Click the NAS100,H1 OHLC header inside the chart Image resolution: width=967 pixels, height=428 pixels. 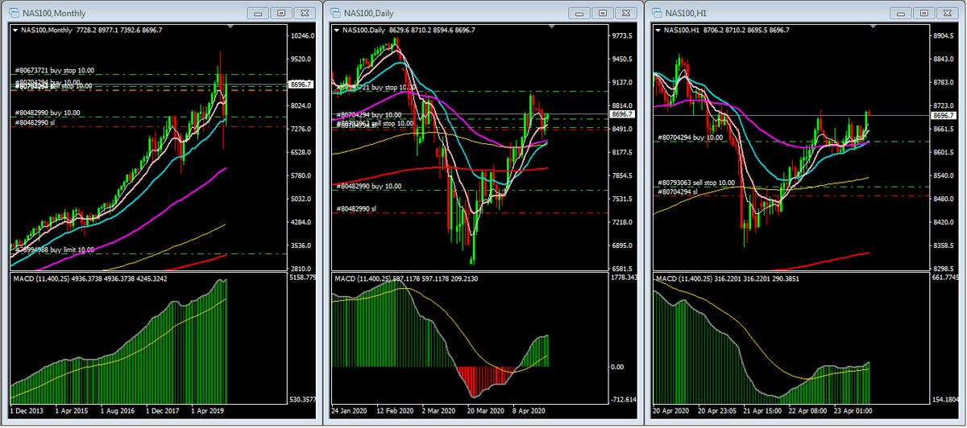[727, 30]
